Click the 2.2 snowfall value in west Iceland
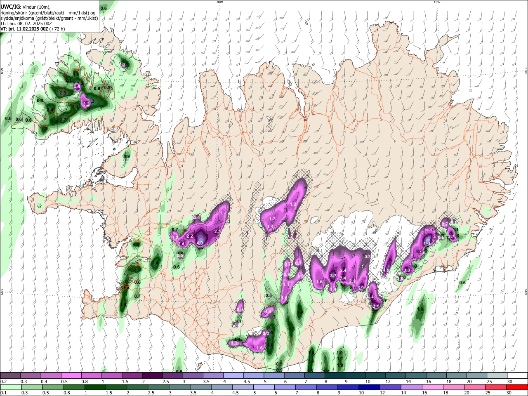This screenshot has width=528, height=396. pos(190,236)
